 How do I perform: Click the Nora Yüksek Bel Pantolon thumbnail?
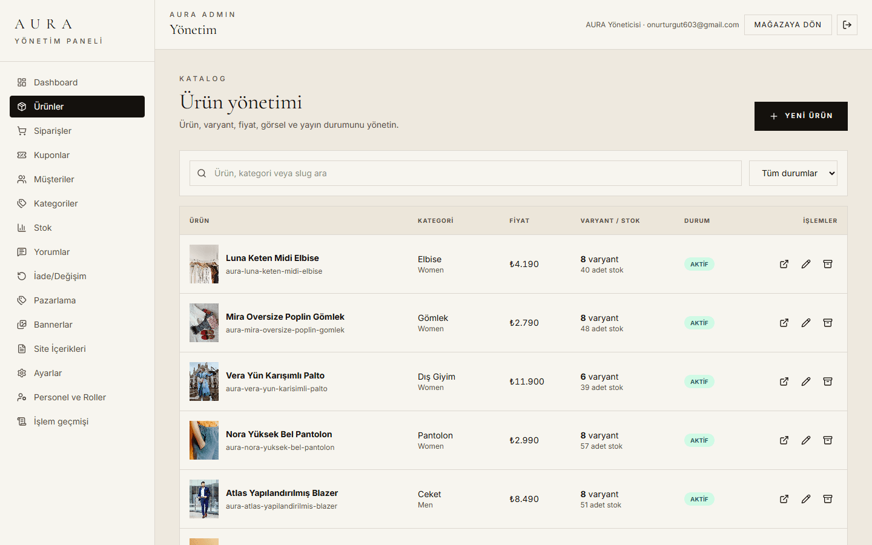204,440
